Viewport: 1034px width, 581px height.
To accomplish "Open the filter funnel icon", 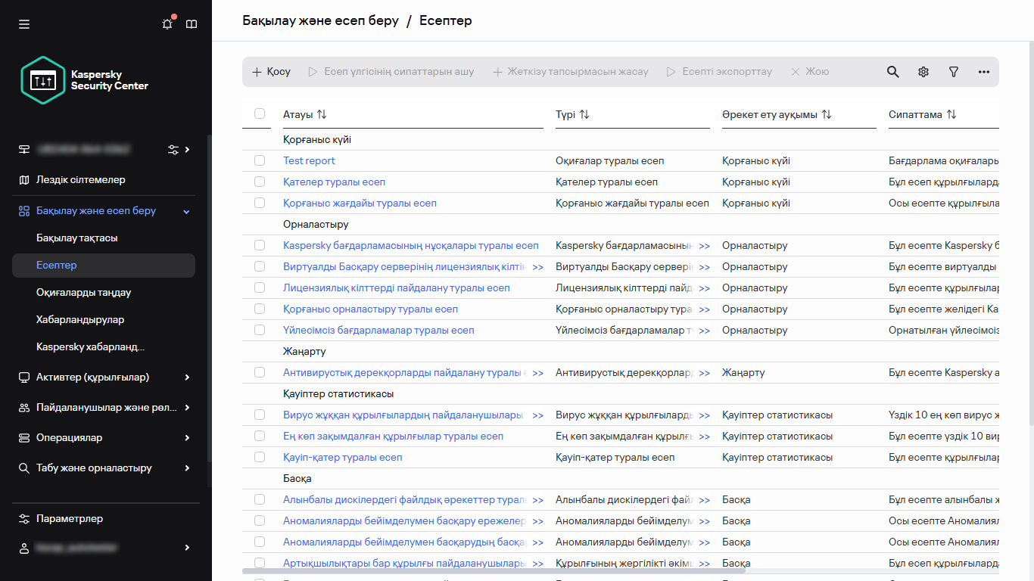I will (x=954, y=72).
